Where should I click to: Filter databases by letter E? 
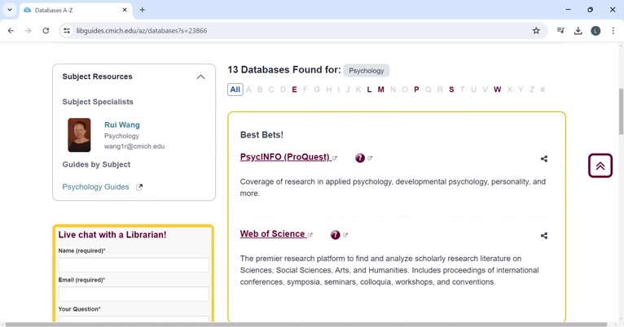[294, 89]
